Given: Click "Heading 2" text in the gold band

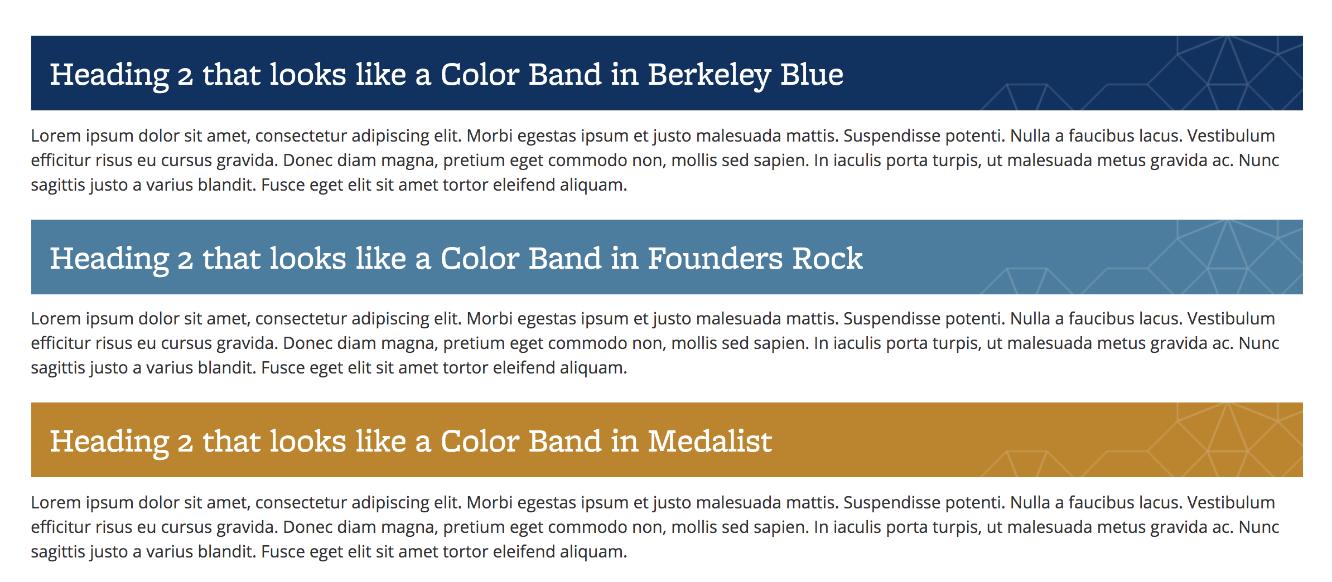Looking at the screenshot, I should (122, 442).
